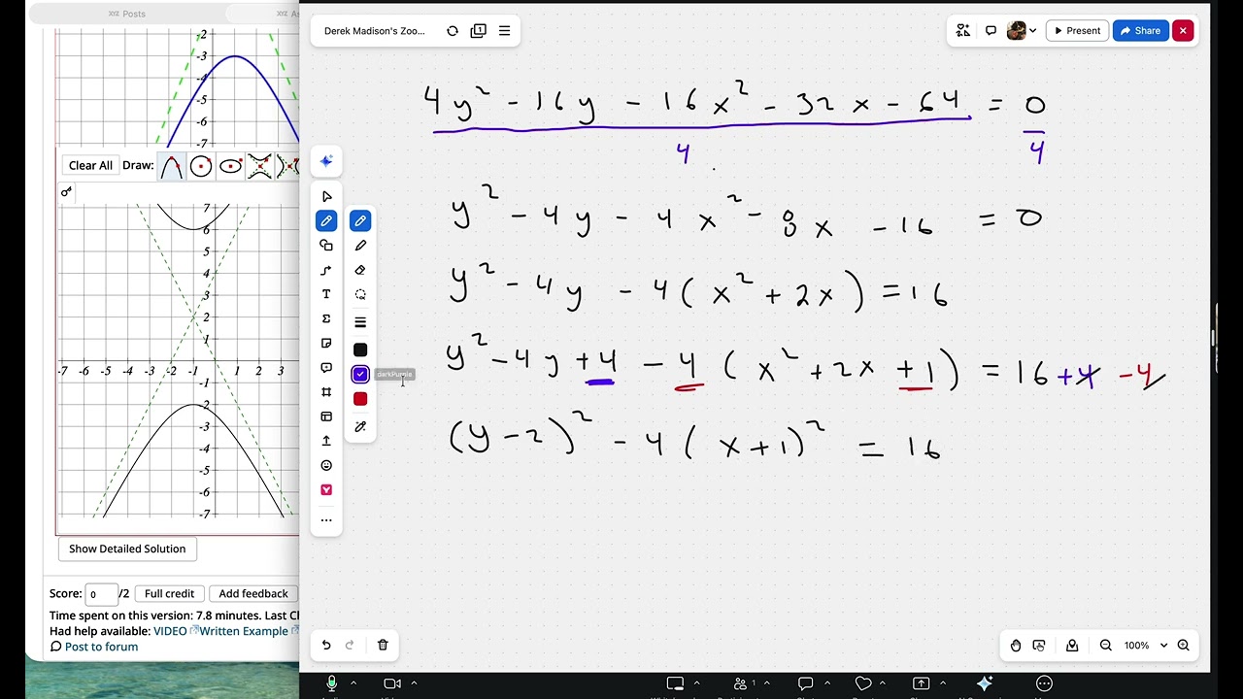Expand the reactions options caret
The height and width of the screenshot is (699, 1243).
pos(884,683)
